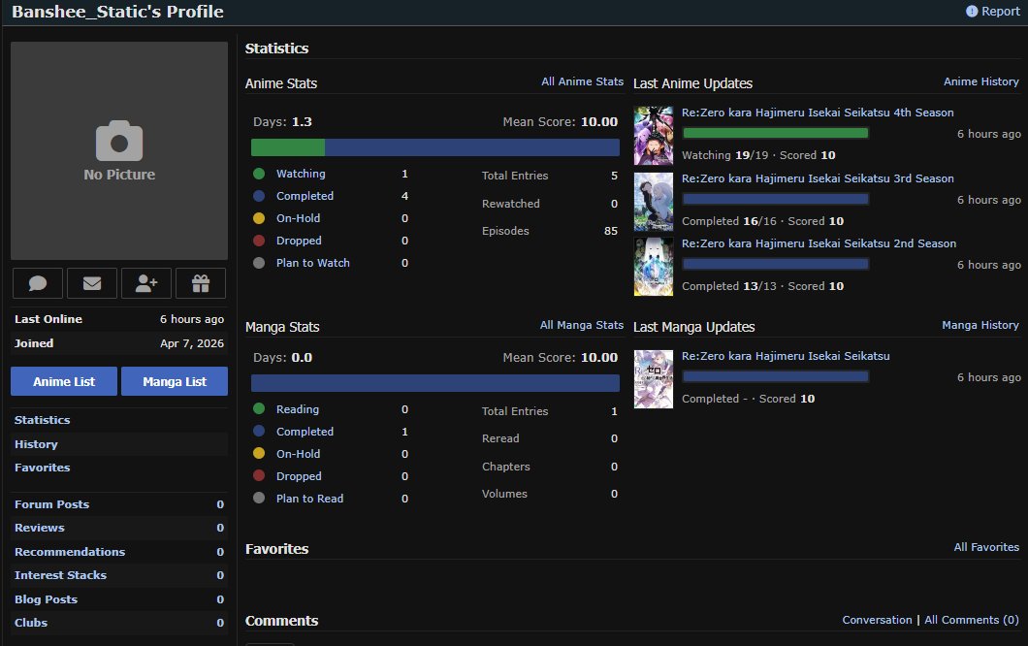Click the gift icon button
The image size is (1028, 646).
tap(201, 283)
